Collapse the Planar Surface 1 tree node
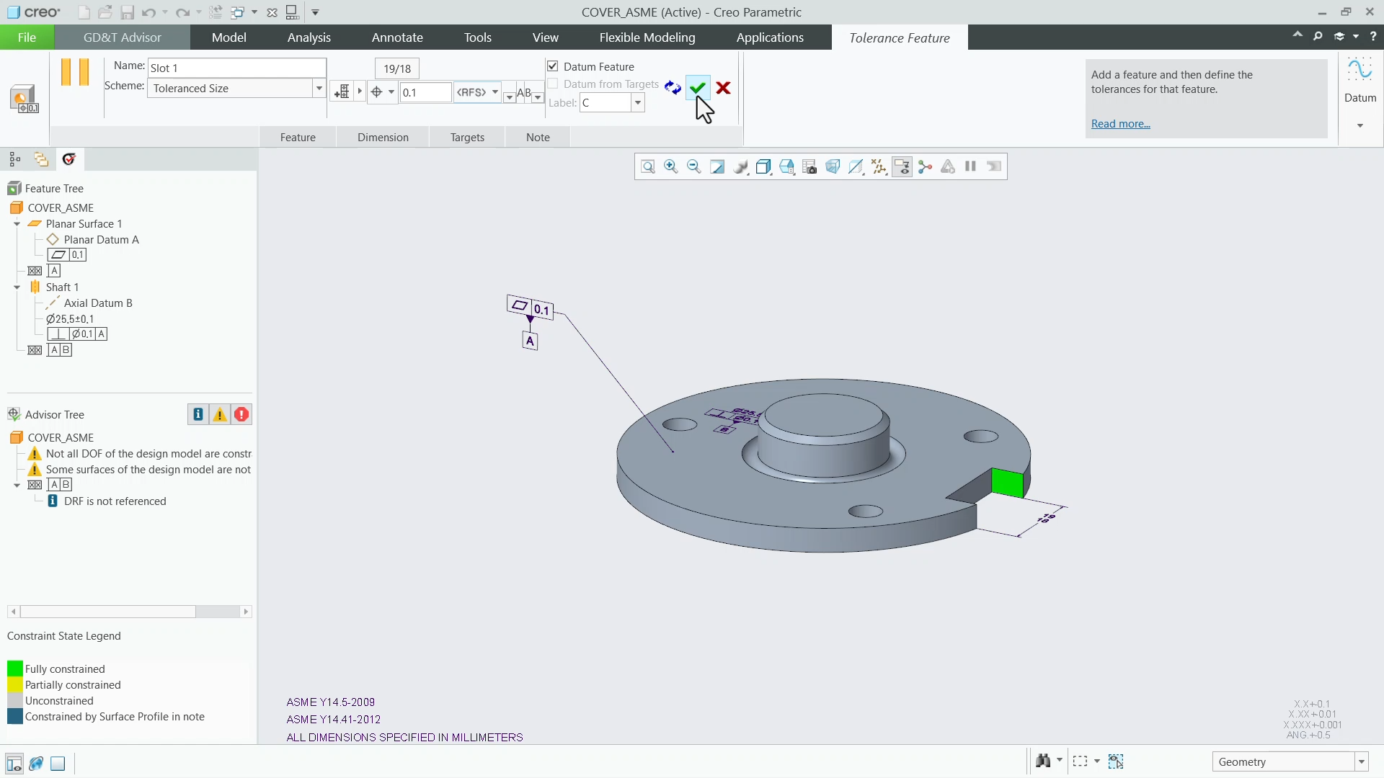 tap(17, 224)
